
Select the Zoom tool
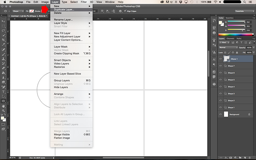3,111
